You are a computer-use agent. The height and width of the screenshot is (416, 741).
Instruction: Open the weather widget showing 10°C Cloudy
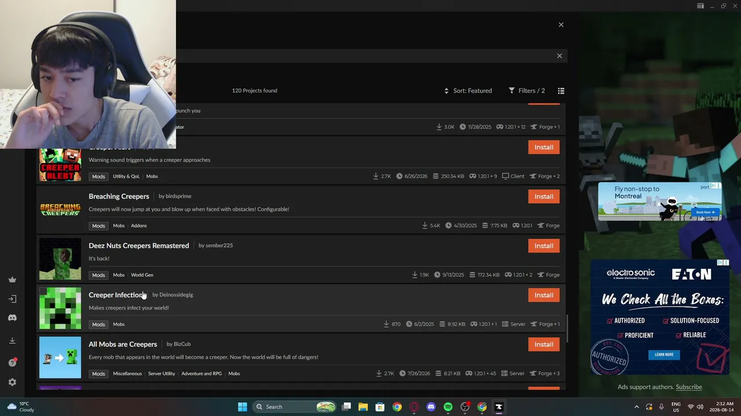click(x=20, y=407)
